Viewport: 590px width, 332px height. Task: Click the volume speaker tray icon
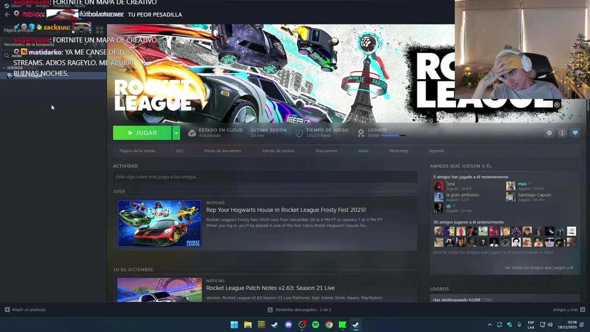pyautogui.click(x=550, y=325)
